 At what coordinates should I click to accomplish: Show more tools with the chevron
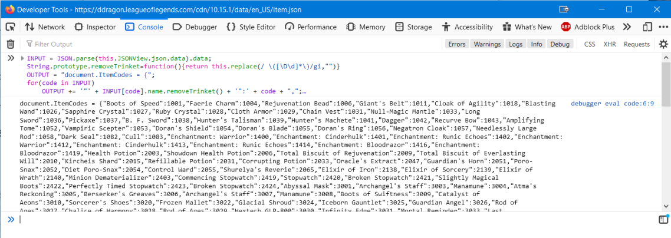[x=627, y=27]
